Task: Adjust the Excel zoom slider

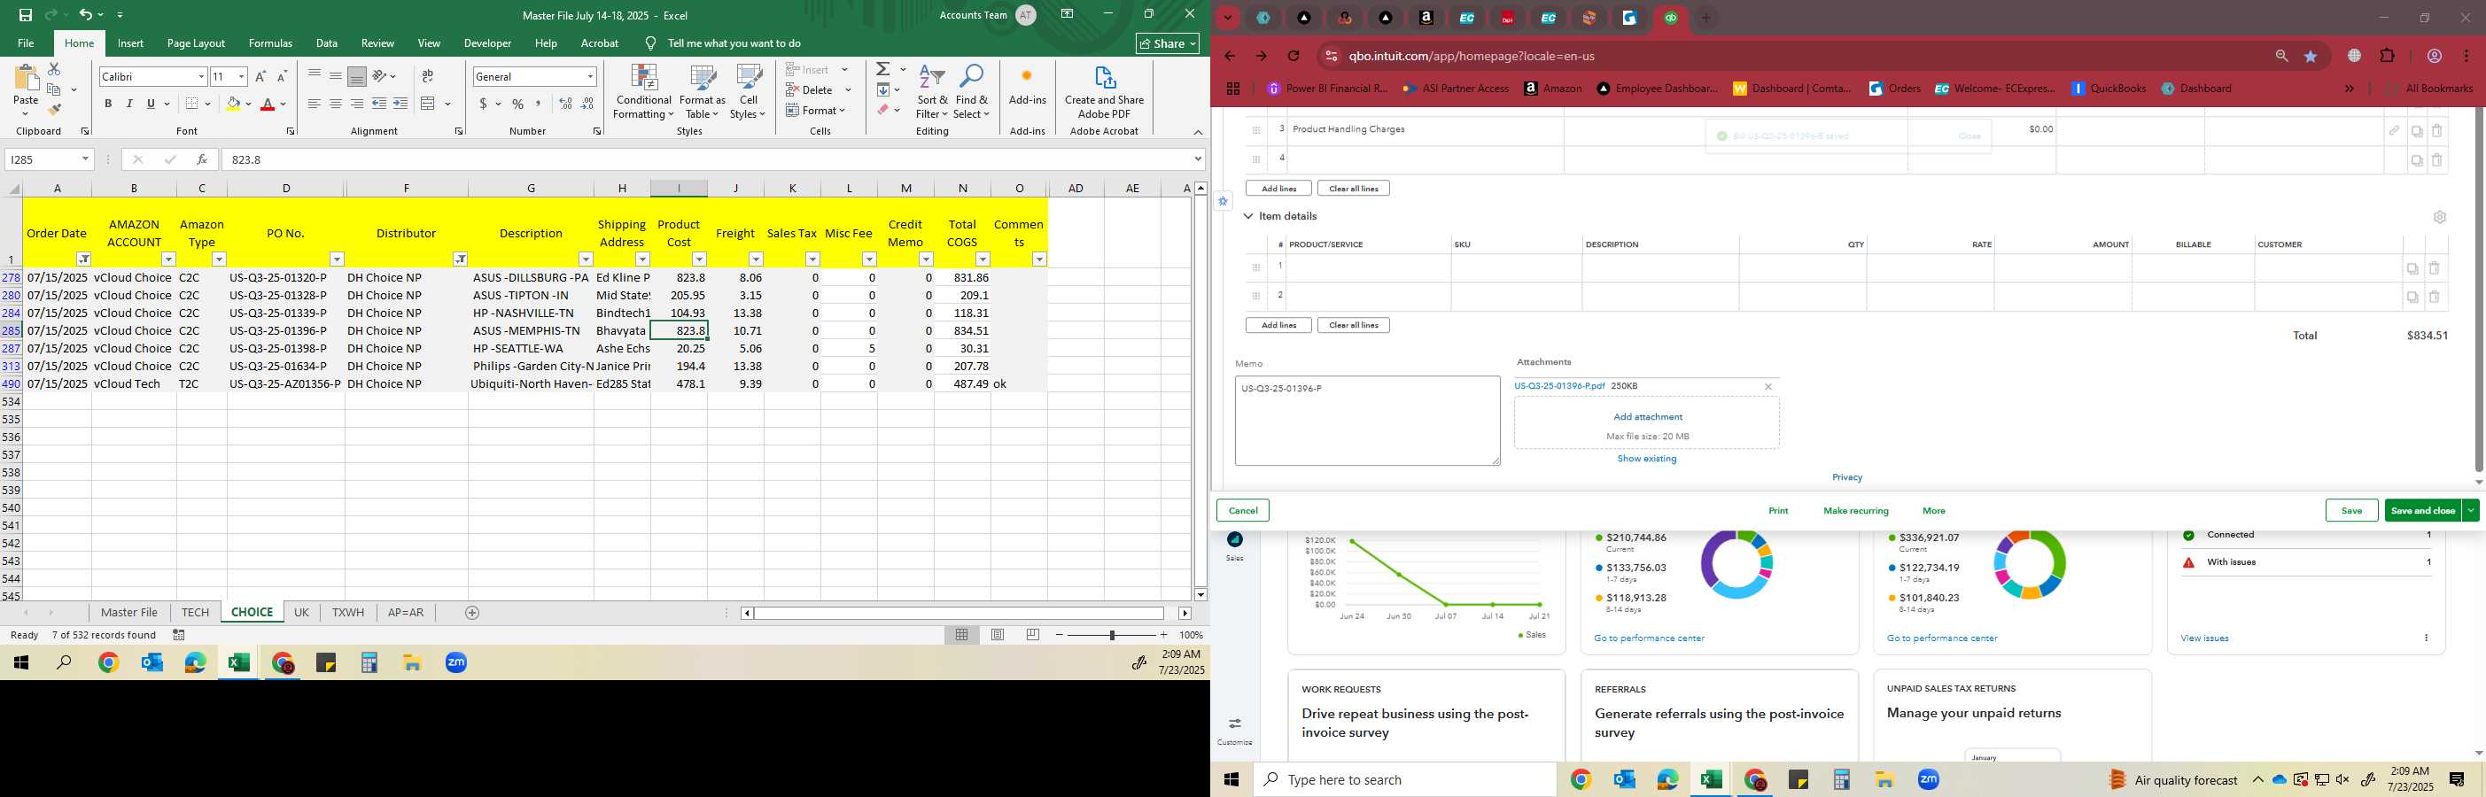Action: pos(1112,635)
